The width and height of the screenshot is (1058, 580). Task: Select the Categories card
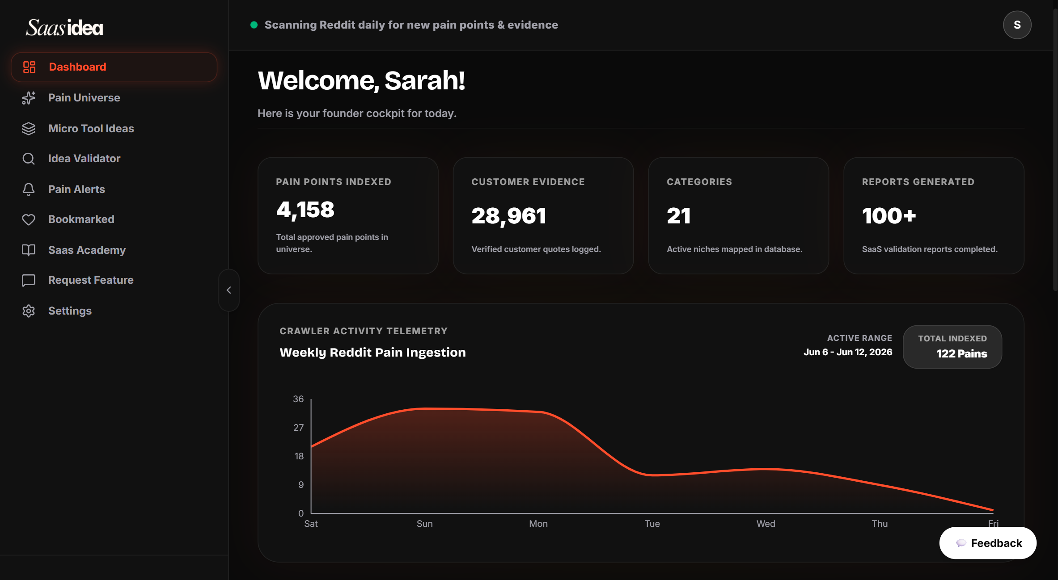[x=739, y=216]
